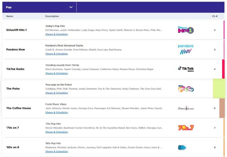Open Shows & Schedules for '70s on 7
The height and width of the screenshot is (157, 227).
pos(56,132)
